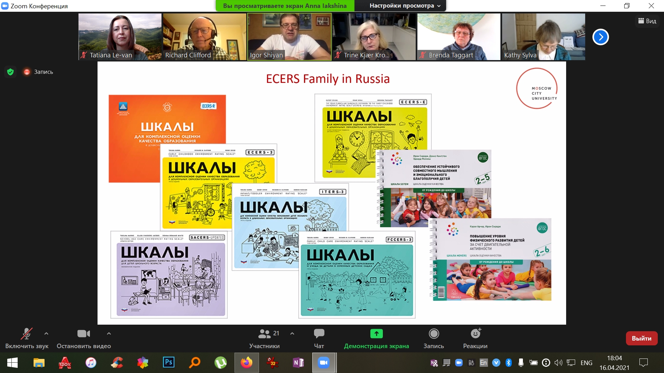Select Igor Shiyan video thumbnail
This screenshot has height=373, width=664.
coord(289,37)
